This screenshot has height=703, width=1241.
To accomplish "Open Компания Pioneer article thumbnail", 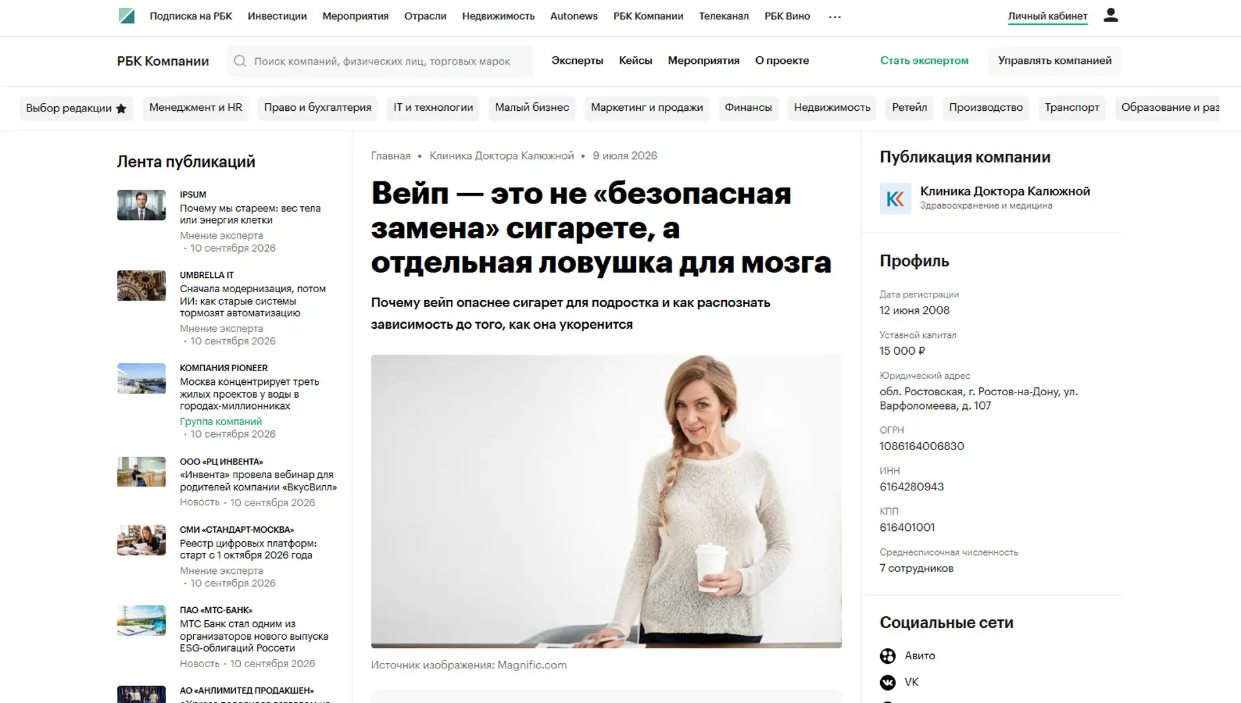I will 141,378.
